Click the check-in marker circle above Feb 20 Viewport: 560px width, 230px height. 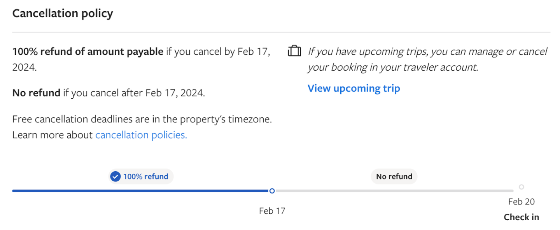tap(521, 187)
